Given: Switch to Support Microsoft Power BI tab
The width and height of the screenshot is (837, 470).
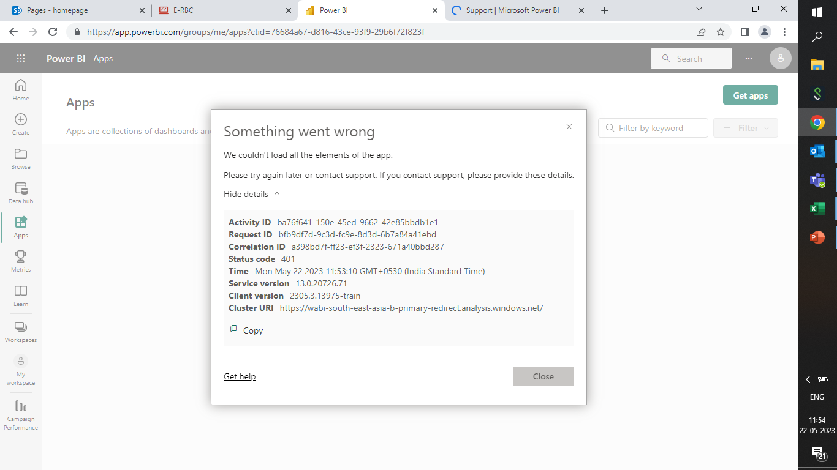Looking at the screenshot, I should 518,10.
